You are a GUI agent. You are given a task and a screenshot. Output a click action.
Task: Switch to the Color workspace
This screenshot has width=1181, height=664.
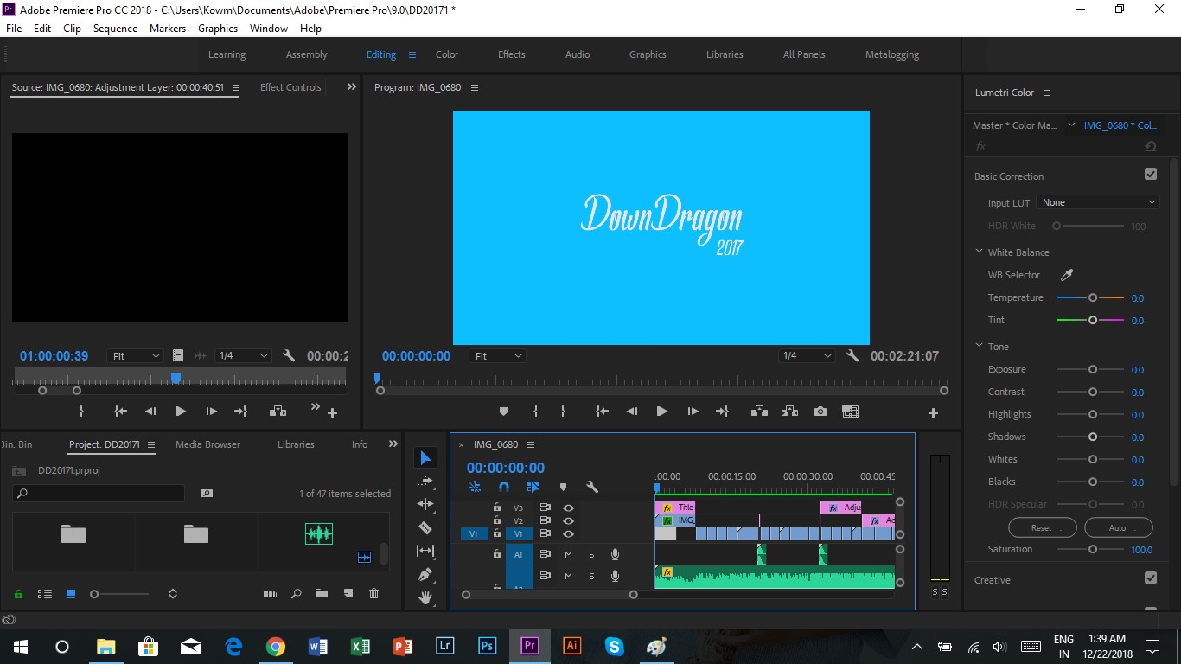[447, 54]
